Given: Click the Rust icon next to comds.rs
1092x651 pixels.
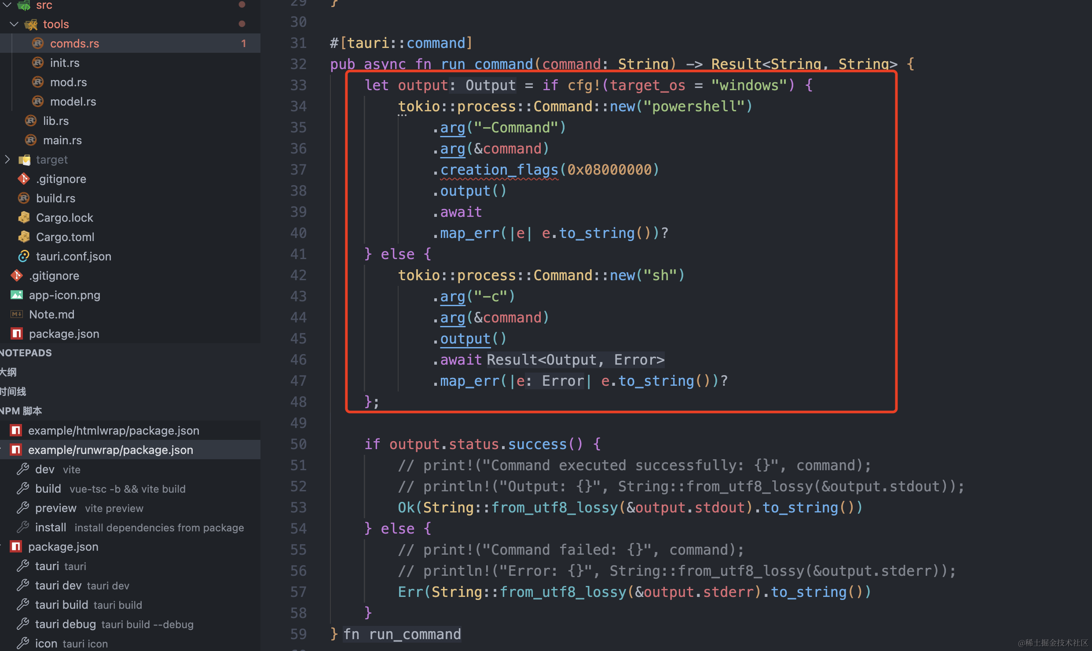Looking at the screenshot, I should [38, 43].
